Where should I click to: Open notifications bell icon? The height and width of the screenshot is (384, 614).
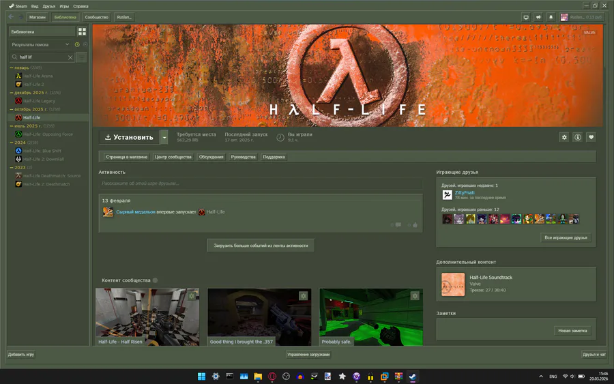click(551, 17)
